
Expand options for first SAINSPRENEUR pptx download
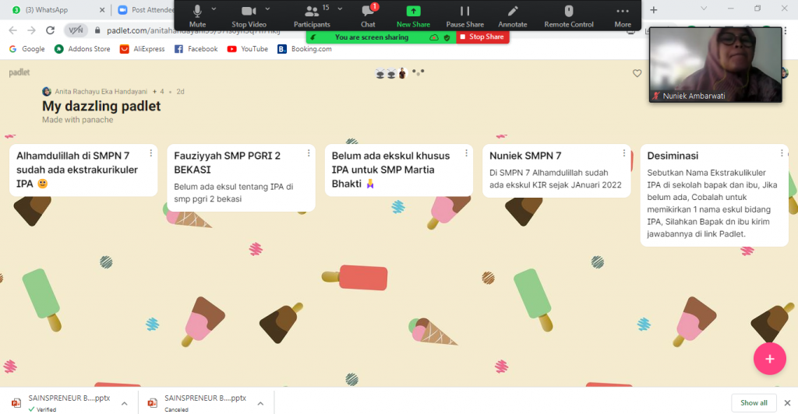(124, 403)
